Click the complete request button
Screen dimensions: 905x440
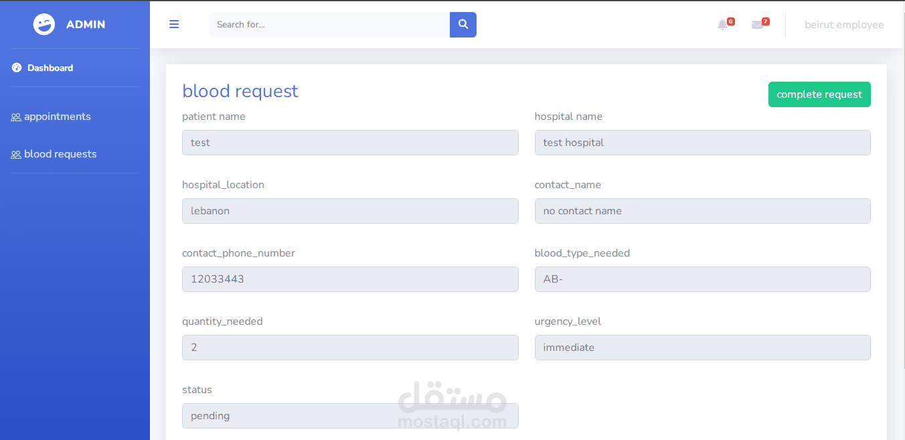pyautogui.click(x=819, y=94)
